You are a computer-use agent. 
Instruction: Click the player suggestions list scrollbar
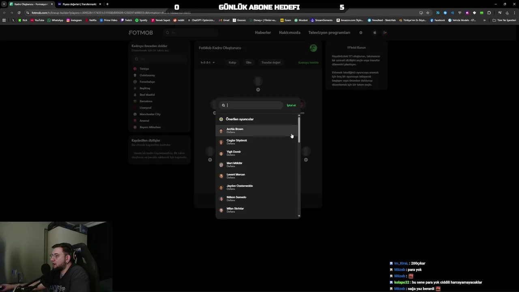[299, 130]
